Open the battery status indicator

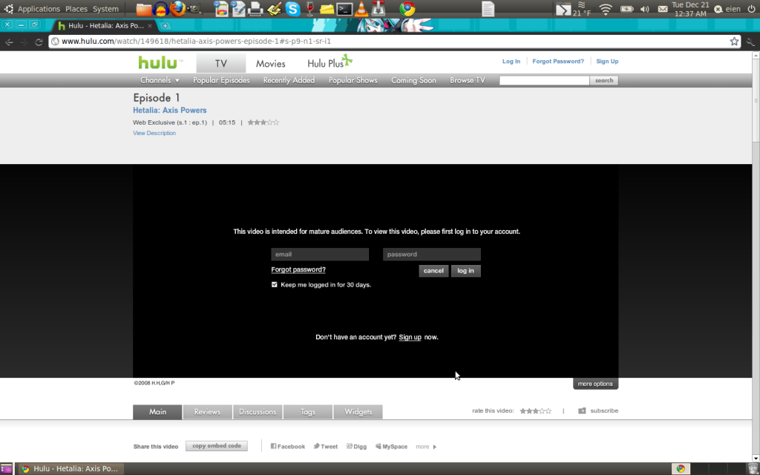[x=626, y=9]
